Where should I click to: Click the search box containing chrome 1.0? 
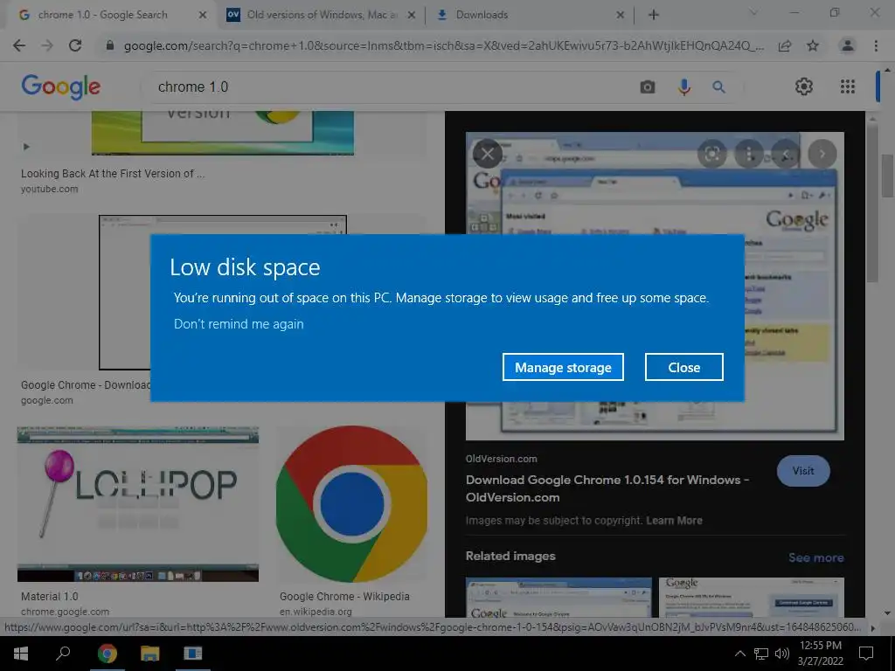pyautogui.click(x=394, y=86)
